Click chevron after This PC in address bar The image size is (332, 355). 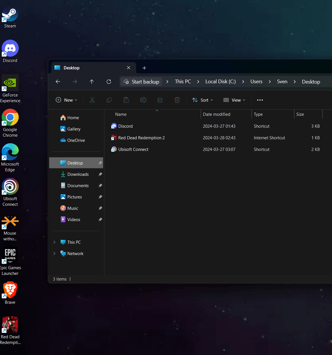[x=198, y=82]
